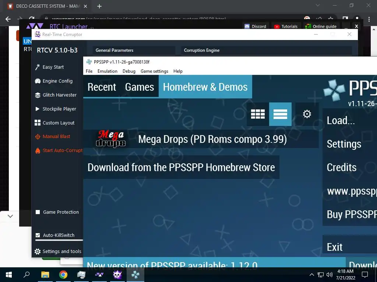Open the Glitch Harvester

pyautogui.click(x=56, y=95)
